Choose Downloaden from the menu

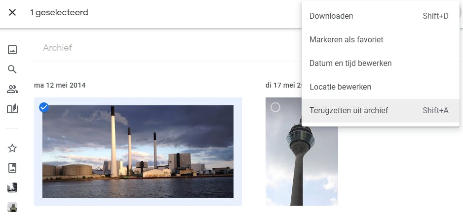coord(331,16)
